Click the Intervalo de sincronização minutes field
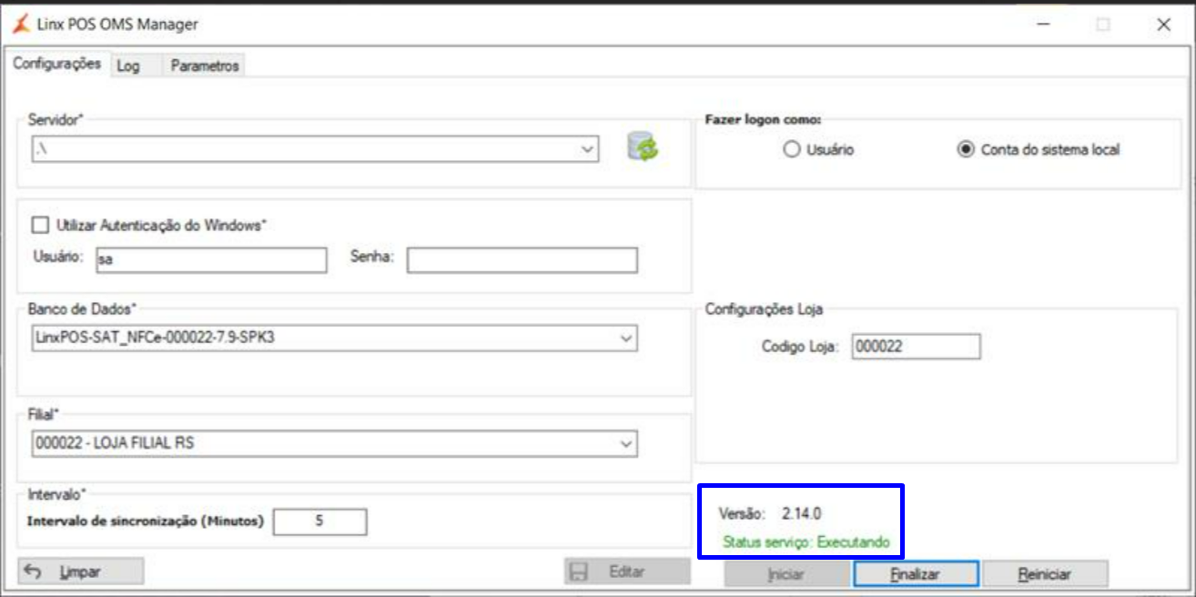The image size is (1196, 597). click(319, 521)
